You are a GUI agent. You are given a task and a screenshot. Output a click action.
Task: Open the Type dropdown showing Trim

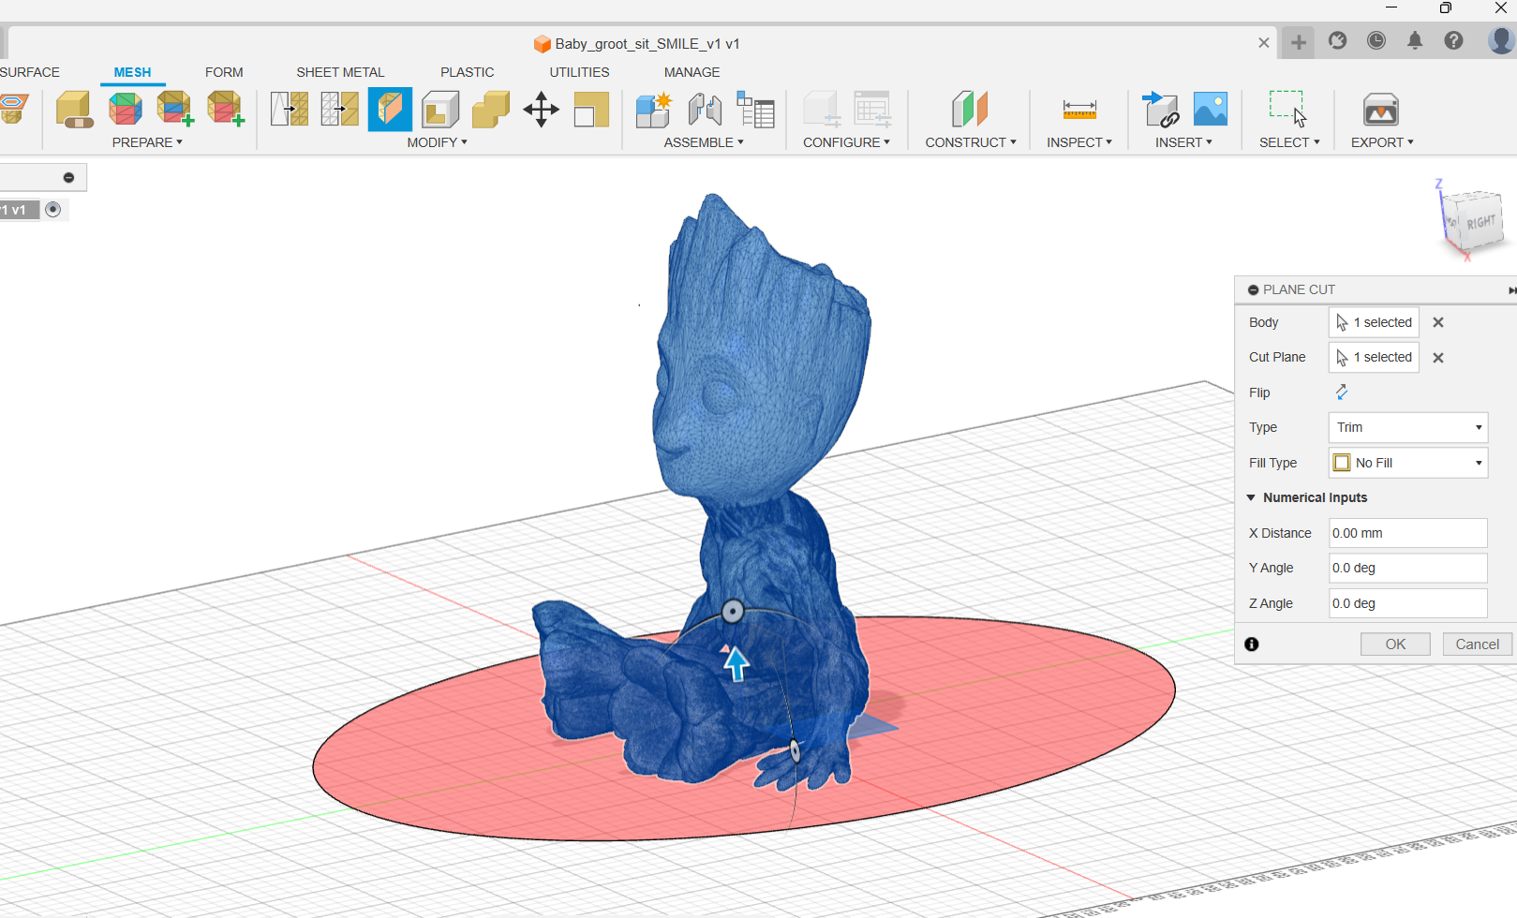coord(1408,427)
